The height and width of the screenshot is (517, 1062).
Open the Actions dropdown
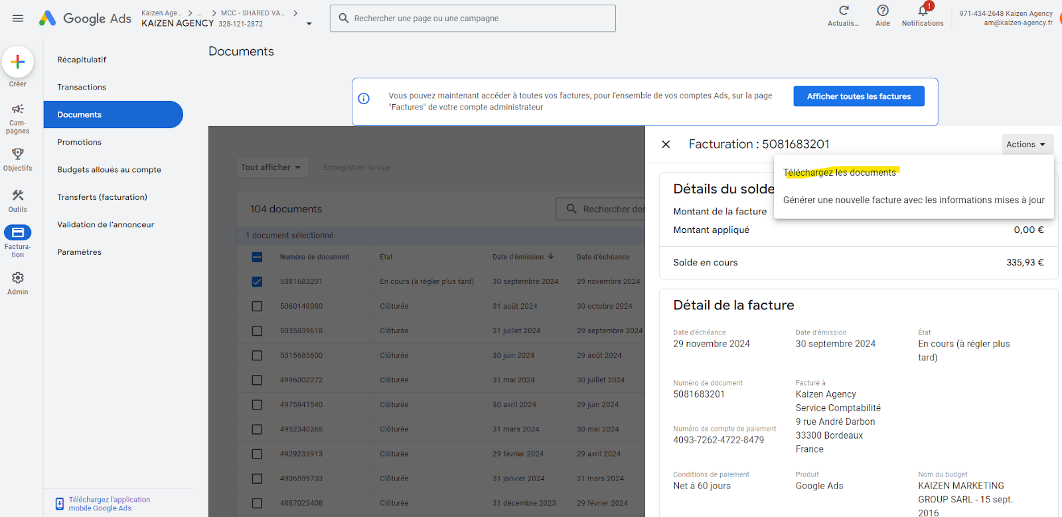(x=1027, y=144)
